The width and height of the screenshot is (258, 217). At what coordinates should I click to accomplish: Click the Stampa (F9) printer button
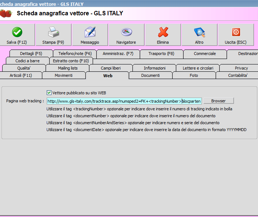pyautogui.click(x=54, y=35)
